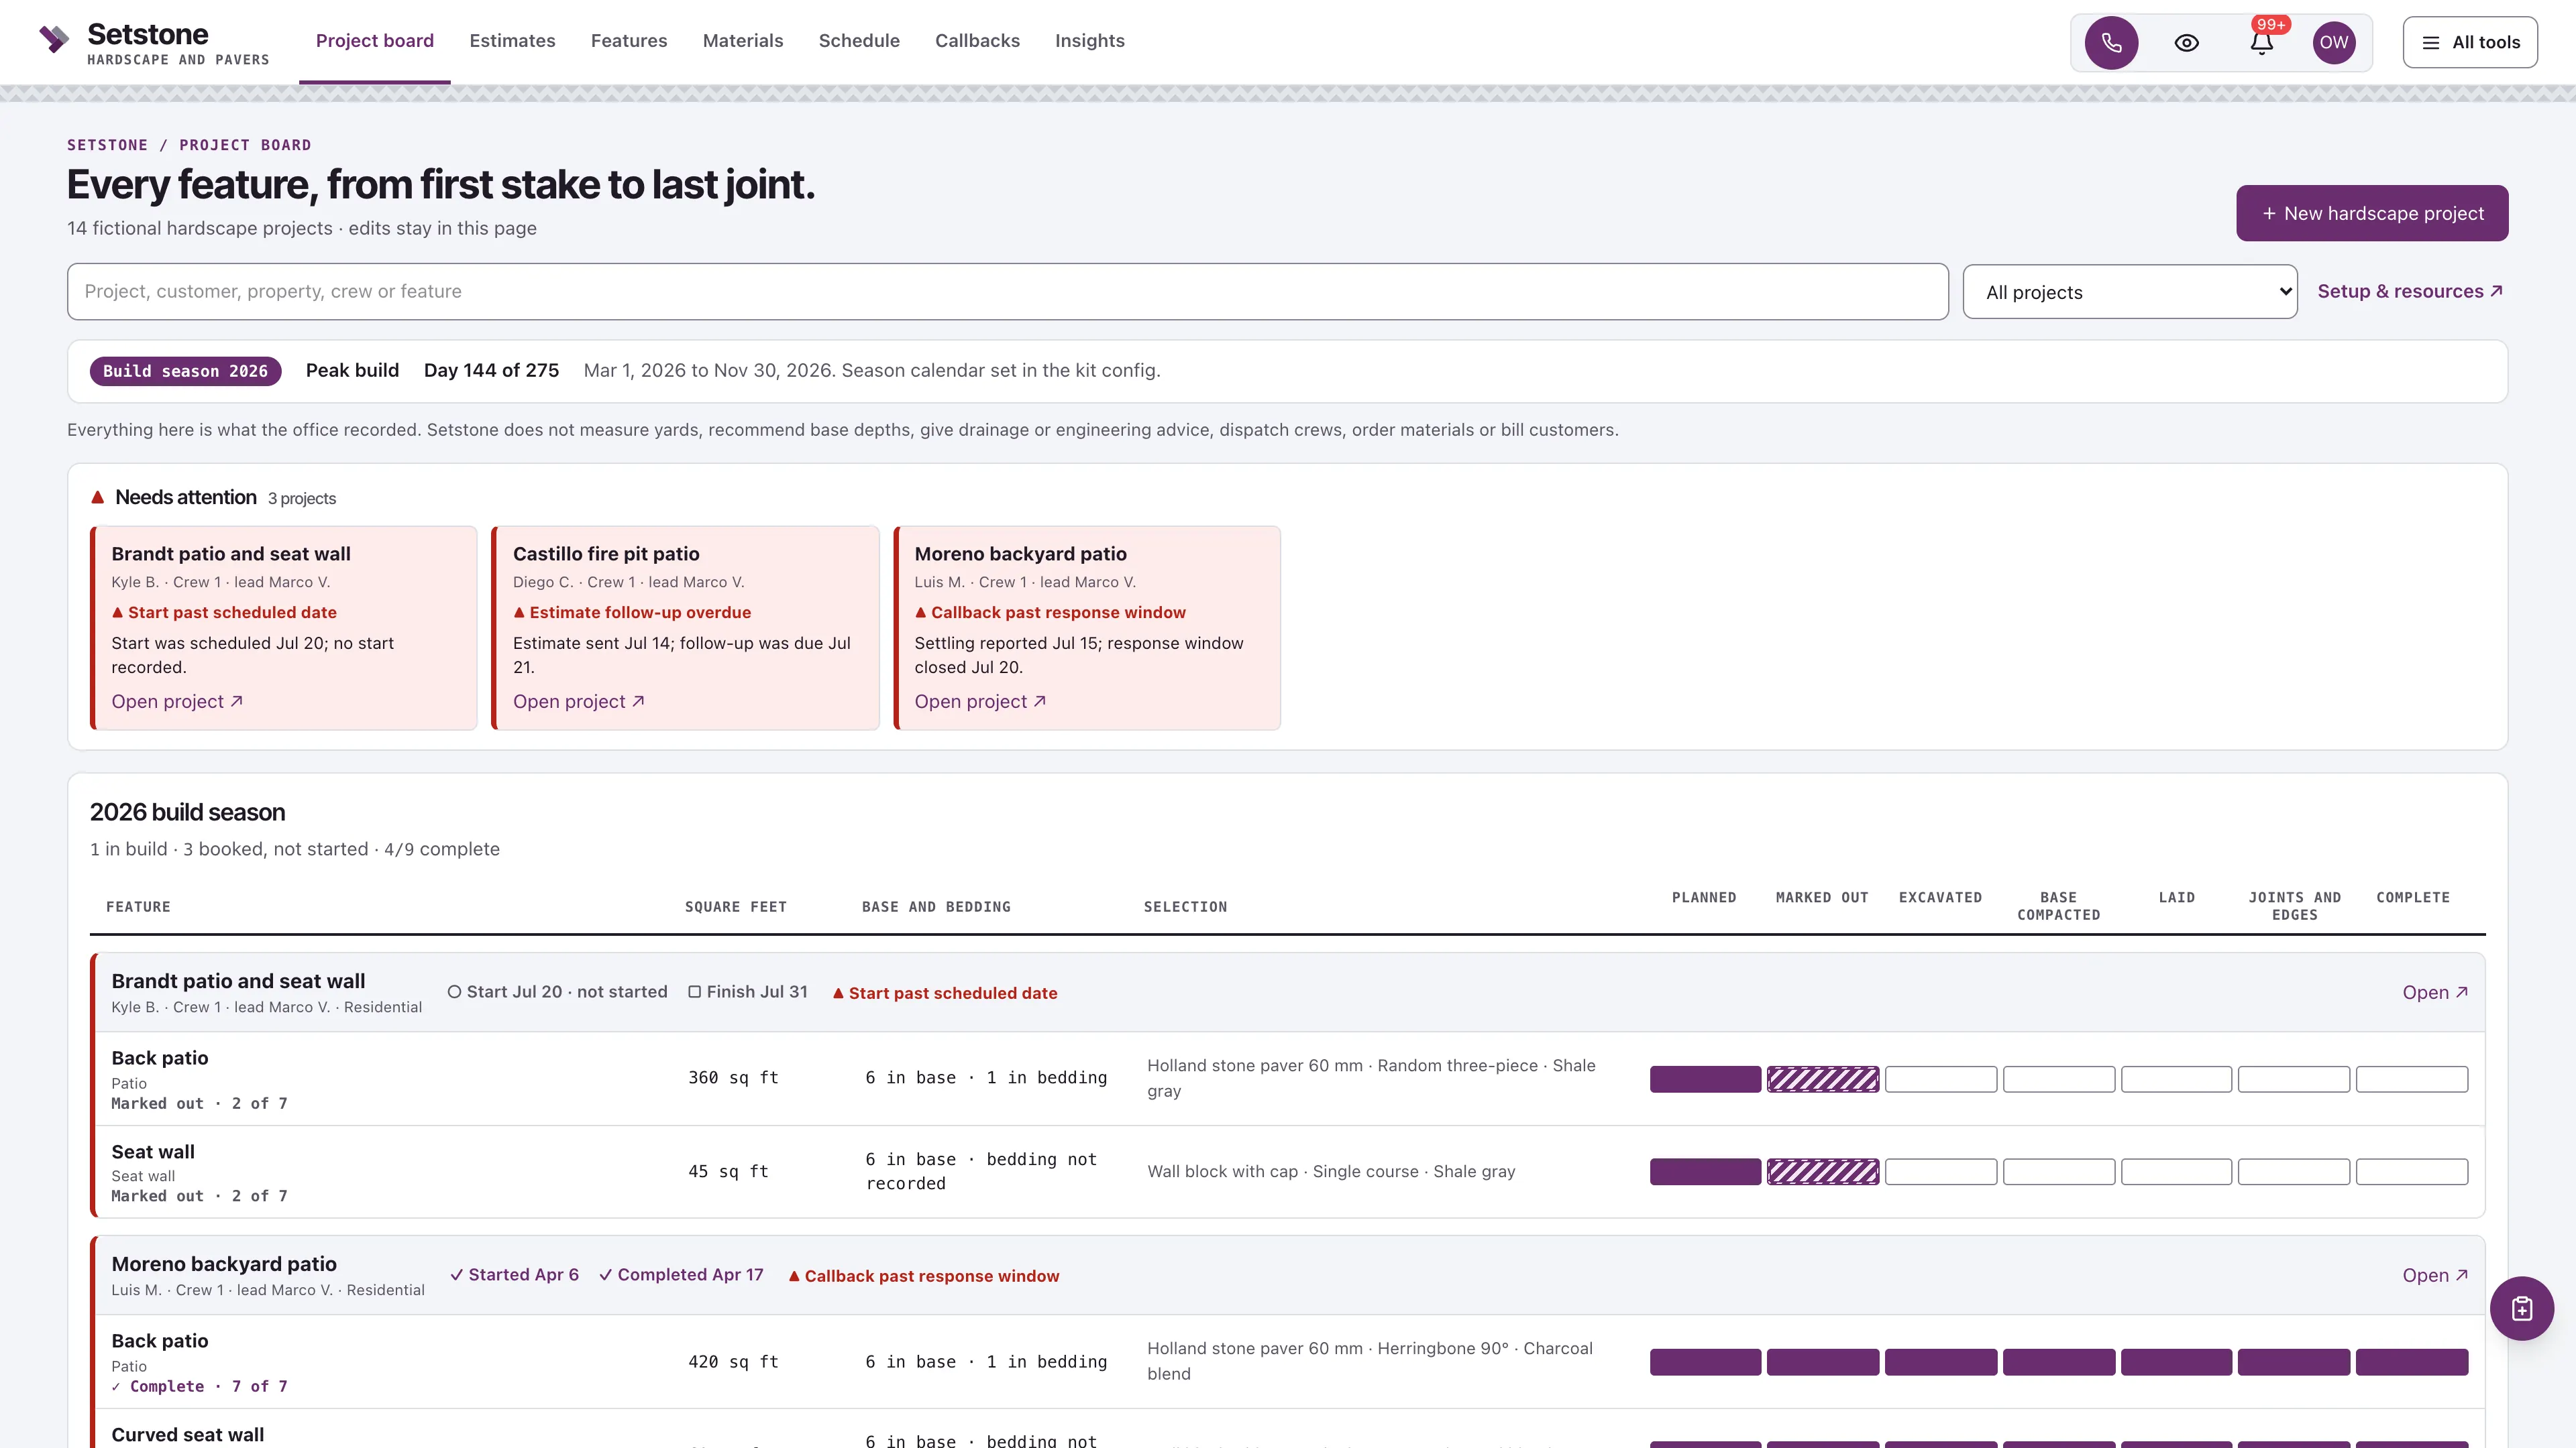Image resolution: width=2576 pixels, height=1448 pixels.
Task: Open the Brandt patio and seat wall row
Action: [2434, 992]
